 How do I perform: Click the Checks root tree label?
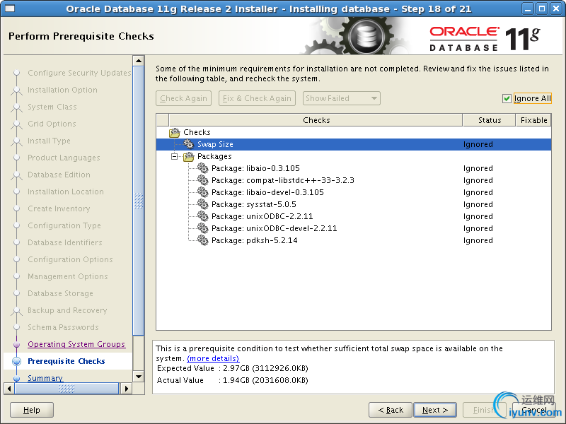click(197, 132)
